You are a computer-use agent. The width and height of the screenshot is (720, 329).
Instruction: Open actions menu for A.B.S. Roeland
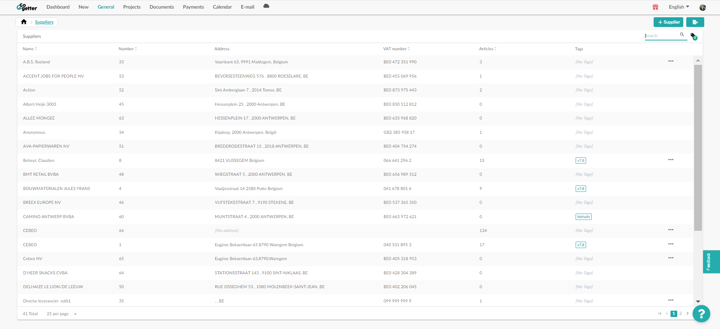(x=671, y=61)
